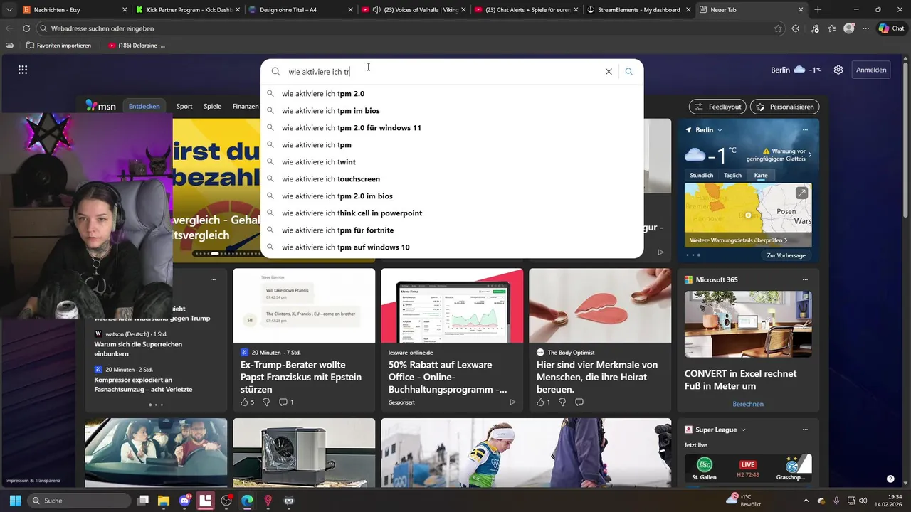
Task: Switch to the Kick Partner Program tab
Action: 189,10
